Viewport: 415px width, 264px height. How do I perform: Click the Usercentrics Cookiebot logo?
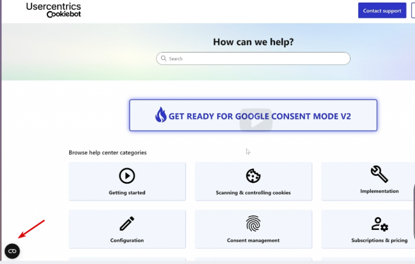pyautogui.click(x=53, y=10)
